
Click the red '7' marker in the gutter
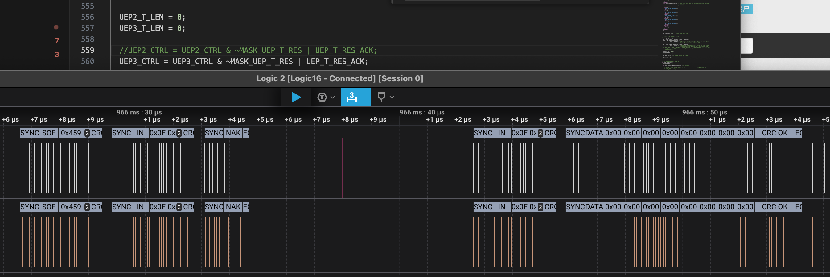click(57, 41)
